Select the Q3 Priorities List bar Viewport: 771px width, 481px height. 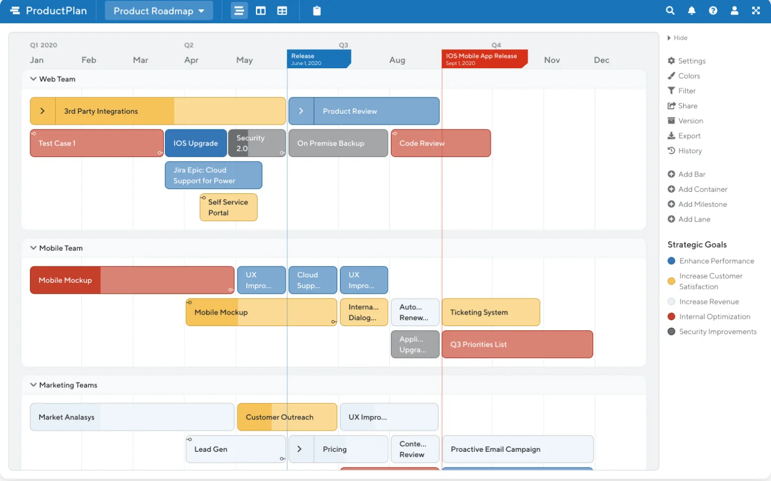(x=517, y=344)
